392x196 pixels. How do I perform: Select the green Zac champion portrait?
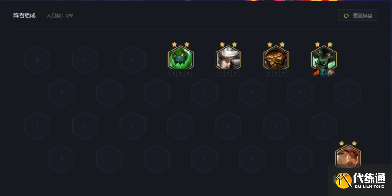coord(181,57)
